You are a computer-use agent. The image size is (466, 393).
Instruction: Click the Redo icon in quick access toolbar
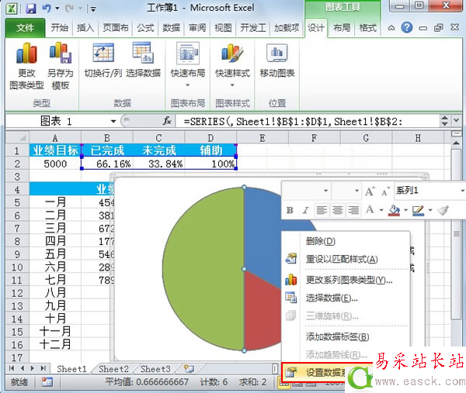70,9
